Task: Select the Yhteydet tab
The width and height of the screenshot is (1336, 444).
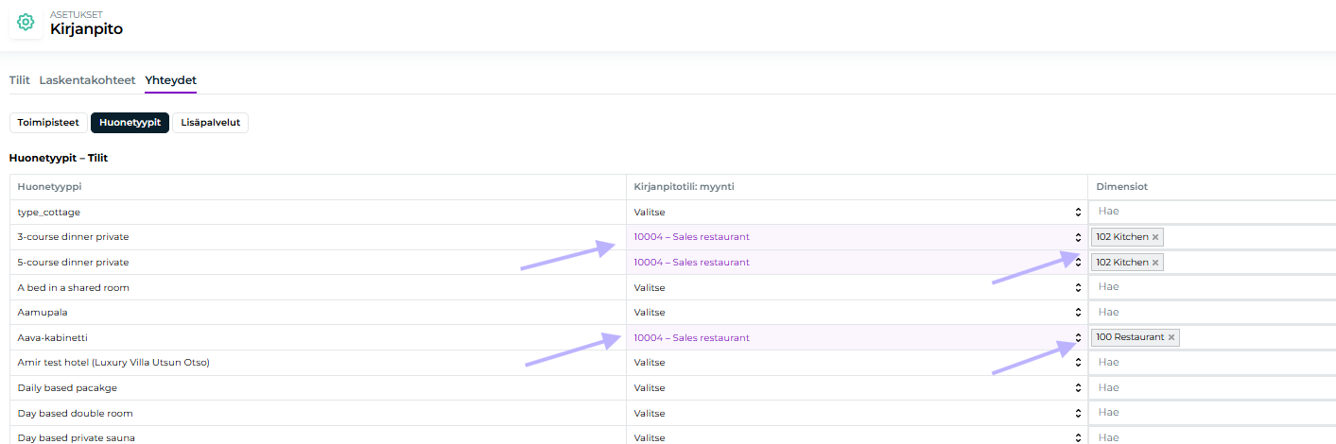Action: tap(170, 80)
